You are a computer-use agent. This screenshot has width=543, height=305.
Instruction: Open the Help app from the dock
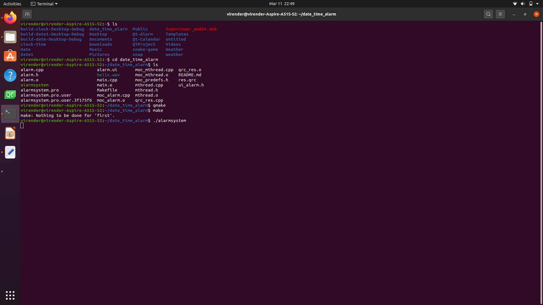click(x=10, y=75)
